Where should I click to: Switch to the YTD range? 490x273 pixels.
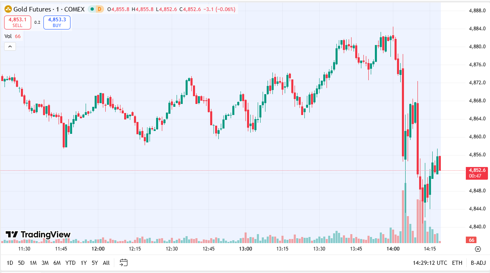click(70, 263)
